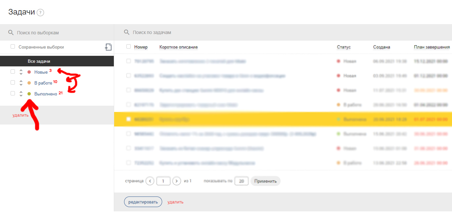Viewport: 452px width, 214px height.
Task: Select the Все задачи selection
Action: 39,61
